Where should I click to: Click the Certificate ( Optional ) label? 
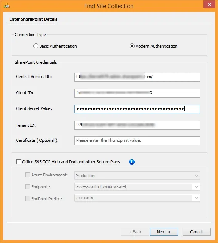tap(37, 140)
